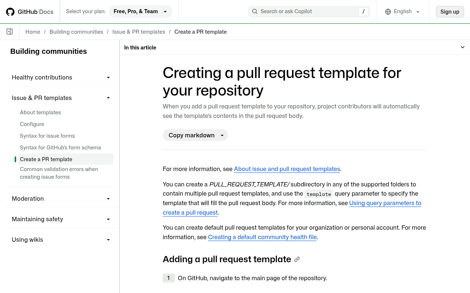Focus the Search or ask Copilot field
Screen dimensions: 470x293
click(x=309, y=12)
